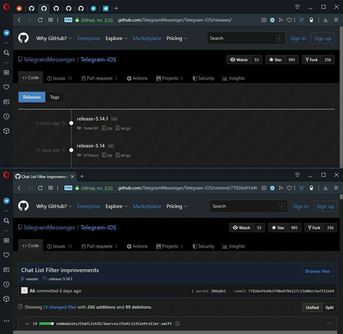343x334 pixels.
Task: Open release-5.14.1 title link
Action: pos(92,119)
